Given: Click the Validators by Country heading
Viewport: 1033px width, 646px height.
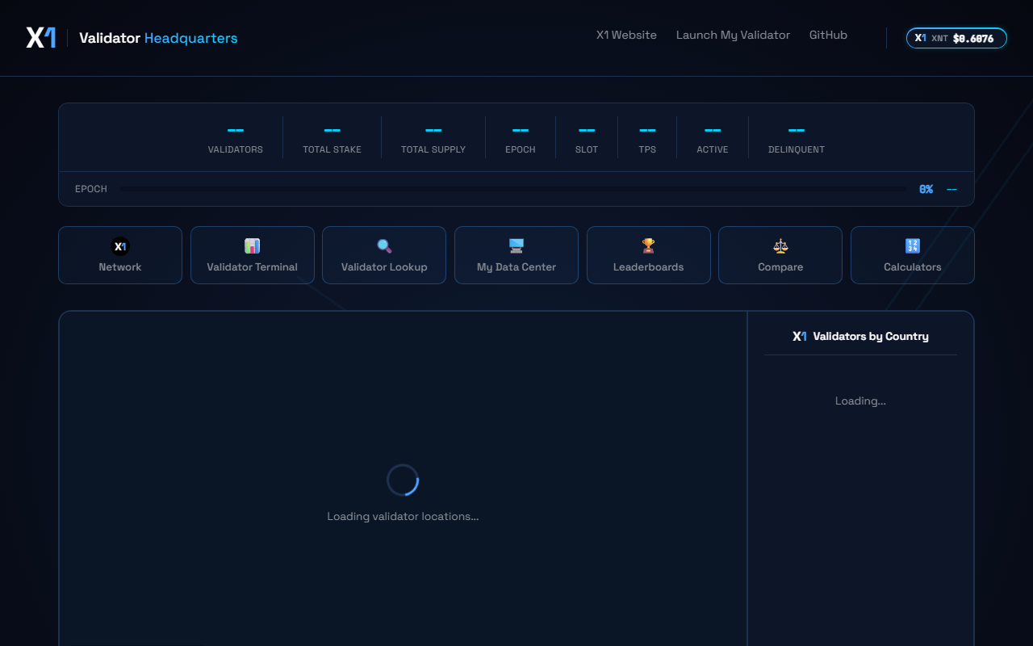Looking at the screenshot, I should (871, 337).
